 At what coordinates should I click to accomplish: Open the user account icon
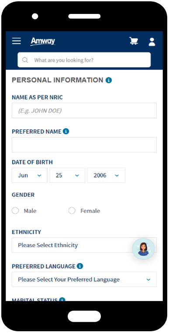pos(152,42)
